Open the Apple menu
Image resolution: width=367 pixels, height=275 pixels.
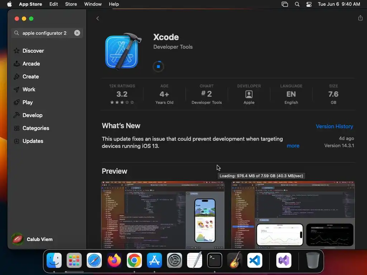point(9,4)
